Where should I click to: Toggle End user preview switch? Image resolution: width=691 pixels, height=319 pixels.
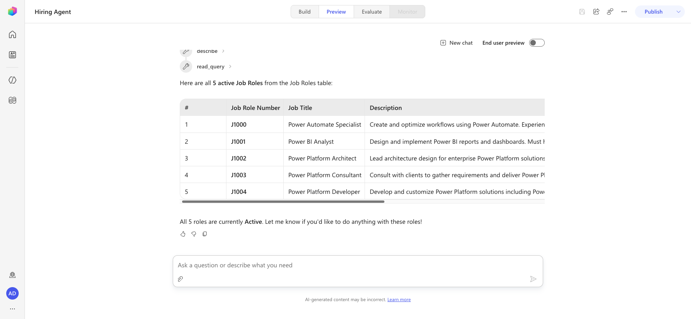click(x=537, y=43)
